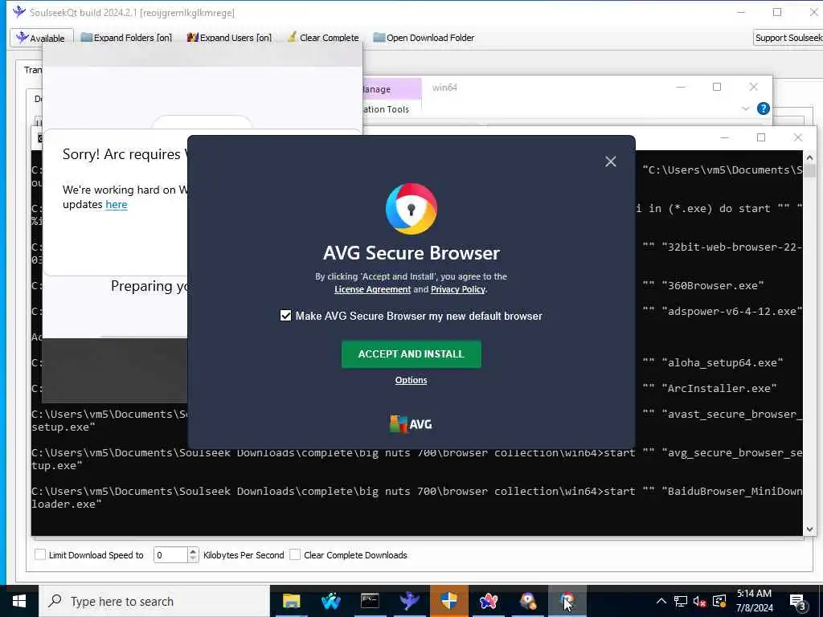Click the Support Soulseek button
Screen dimensions: 823x617
(x=788, y=38)
